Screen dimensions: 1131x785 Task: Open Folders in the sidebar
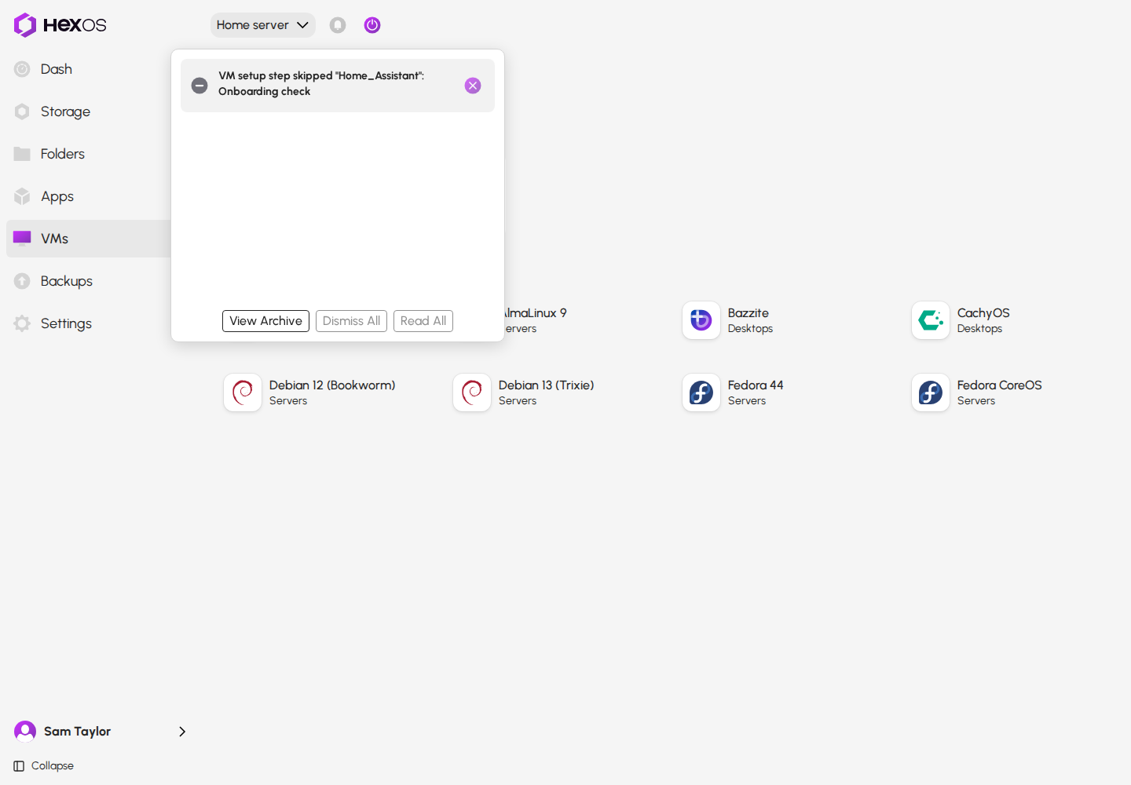click(x=88, y=154)
